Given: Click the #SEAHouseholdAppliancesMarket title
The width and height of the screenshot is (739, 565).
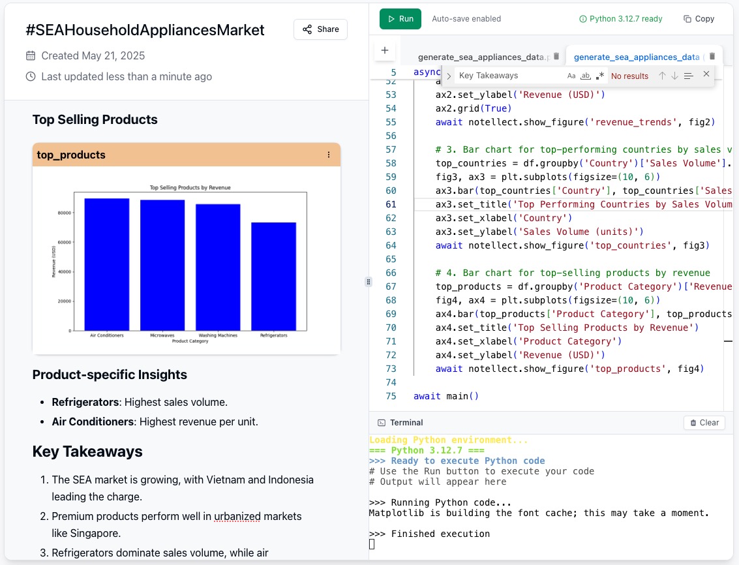Looking at the screenshot, I should [x=145, y=30].
